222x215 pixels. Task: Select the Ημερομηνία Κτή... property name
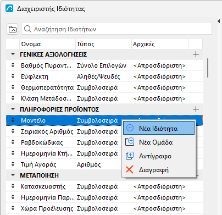[x=47, y=153]
